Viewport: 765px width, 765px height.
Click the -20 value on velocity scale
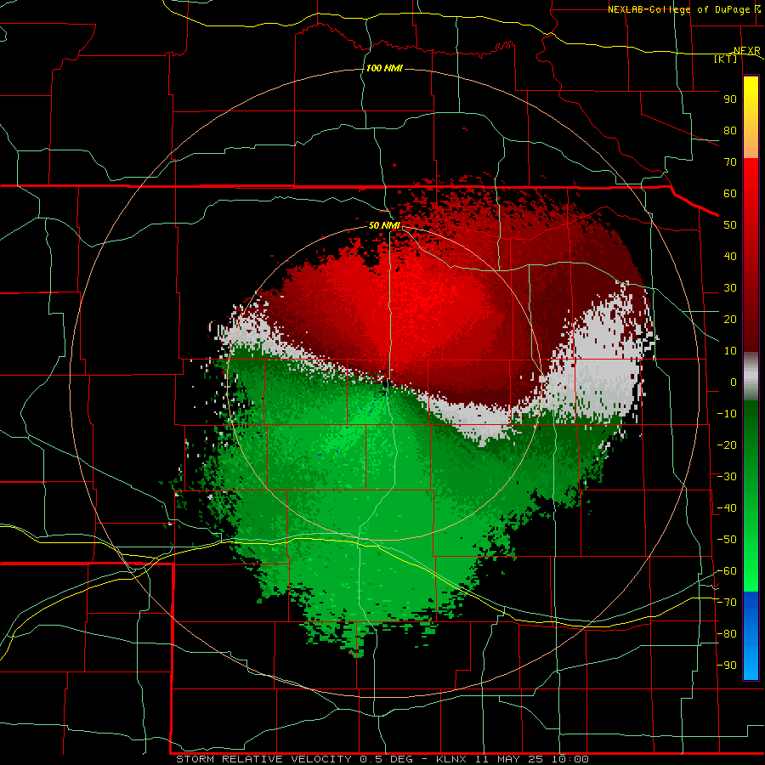tap(727, 445)
